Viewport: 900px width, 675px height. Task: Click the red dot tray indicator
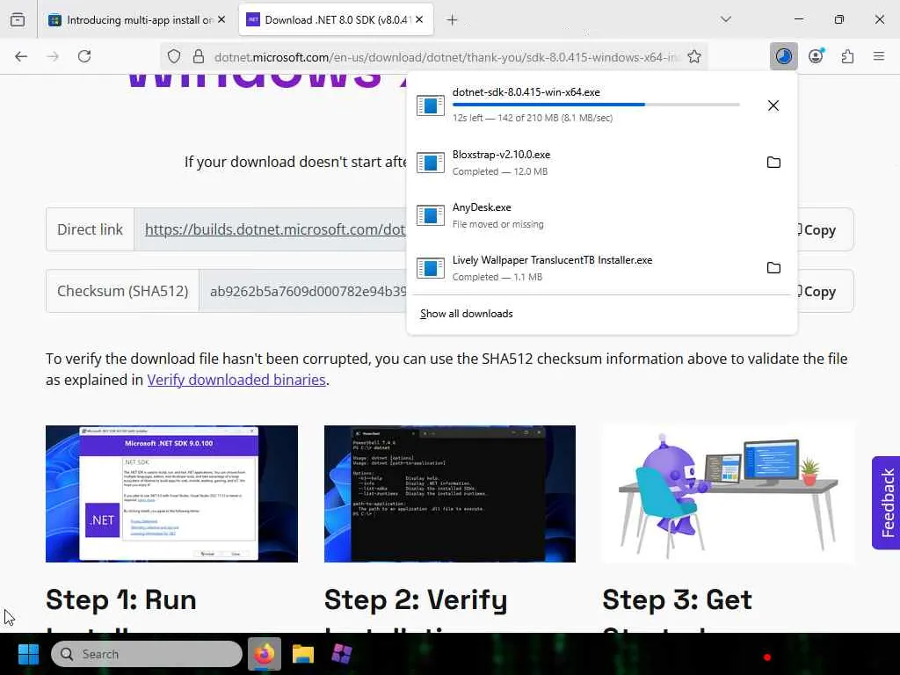[x=766, y=657]
